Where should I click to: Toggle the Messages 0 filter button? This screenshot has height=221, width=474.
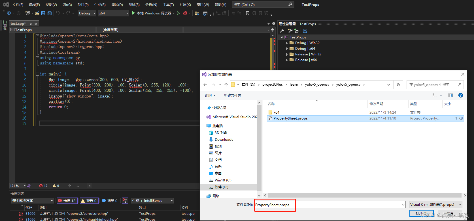pyautogui.click(x=110, y=201)
